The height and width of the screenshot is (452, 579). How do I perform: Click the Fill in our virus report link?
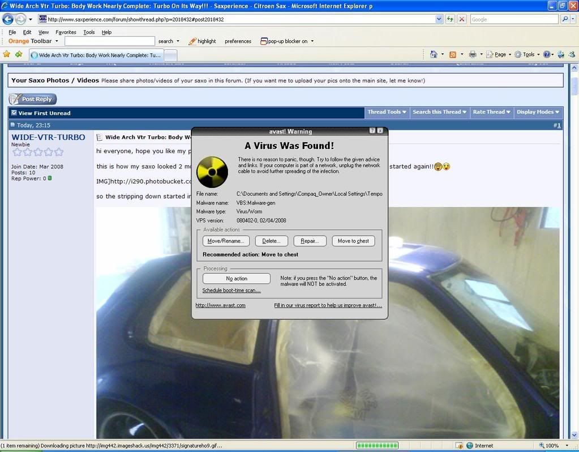[x=328, y=305]
